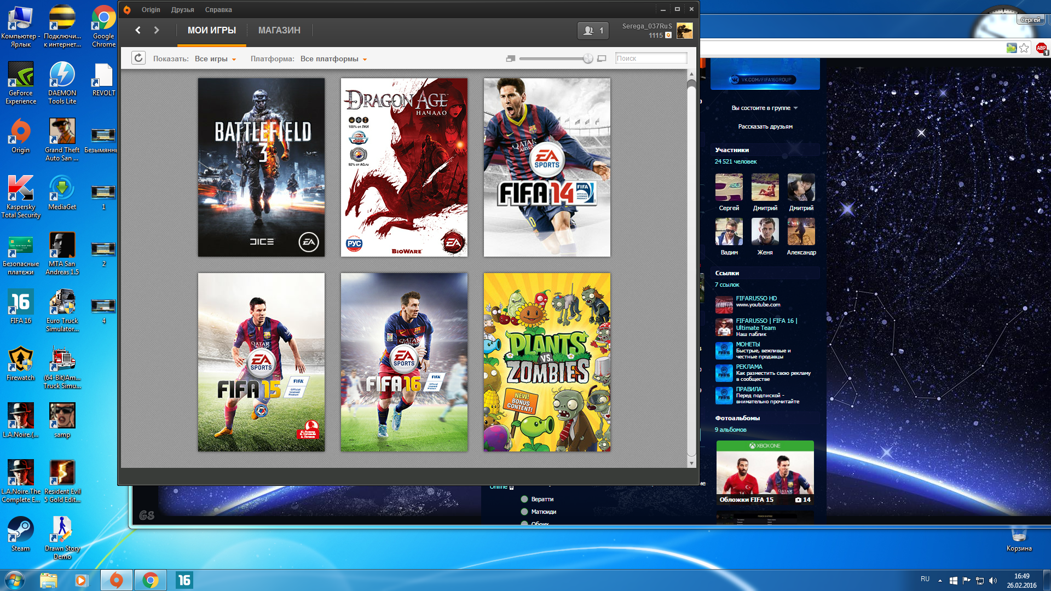The image size is (1051, 591).
Task: Click the FIFA 16 icon in the taskbar
Action: tap(184, 580)
